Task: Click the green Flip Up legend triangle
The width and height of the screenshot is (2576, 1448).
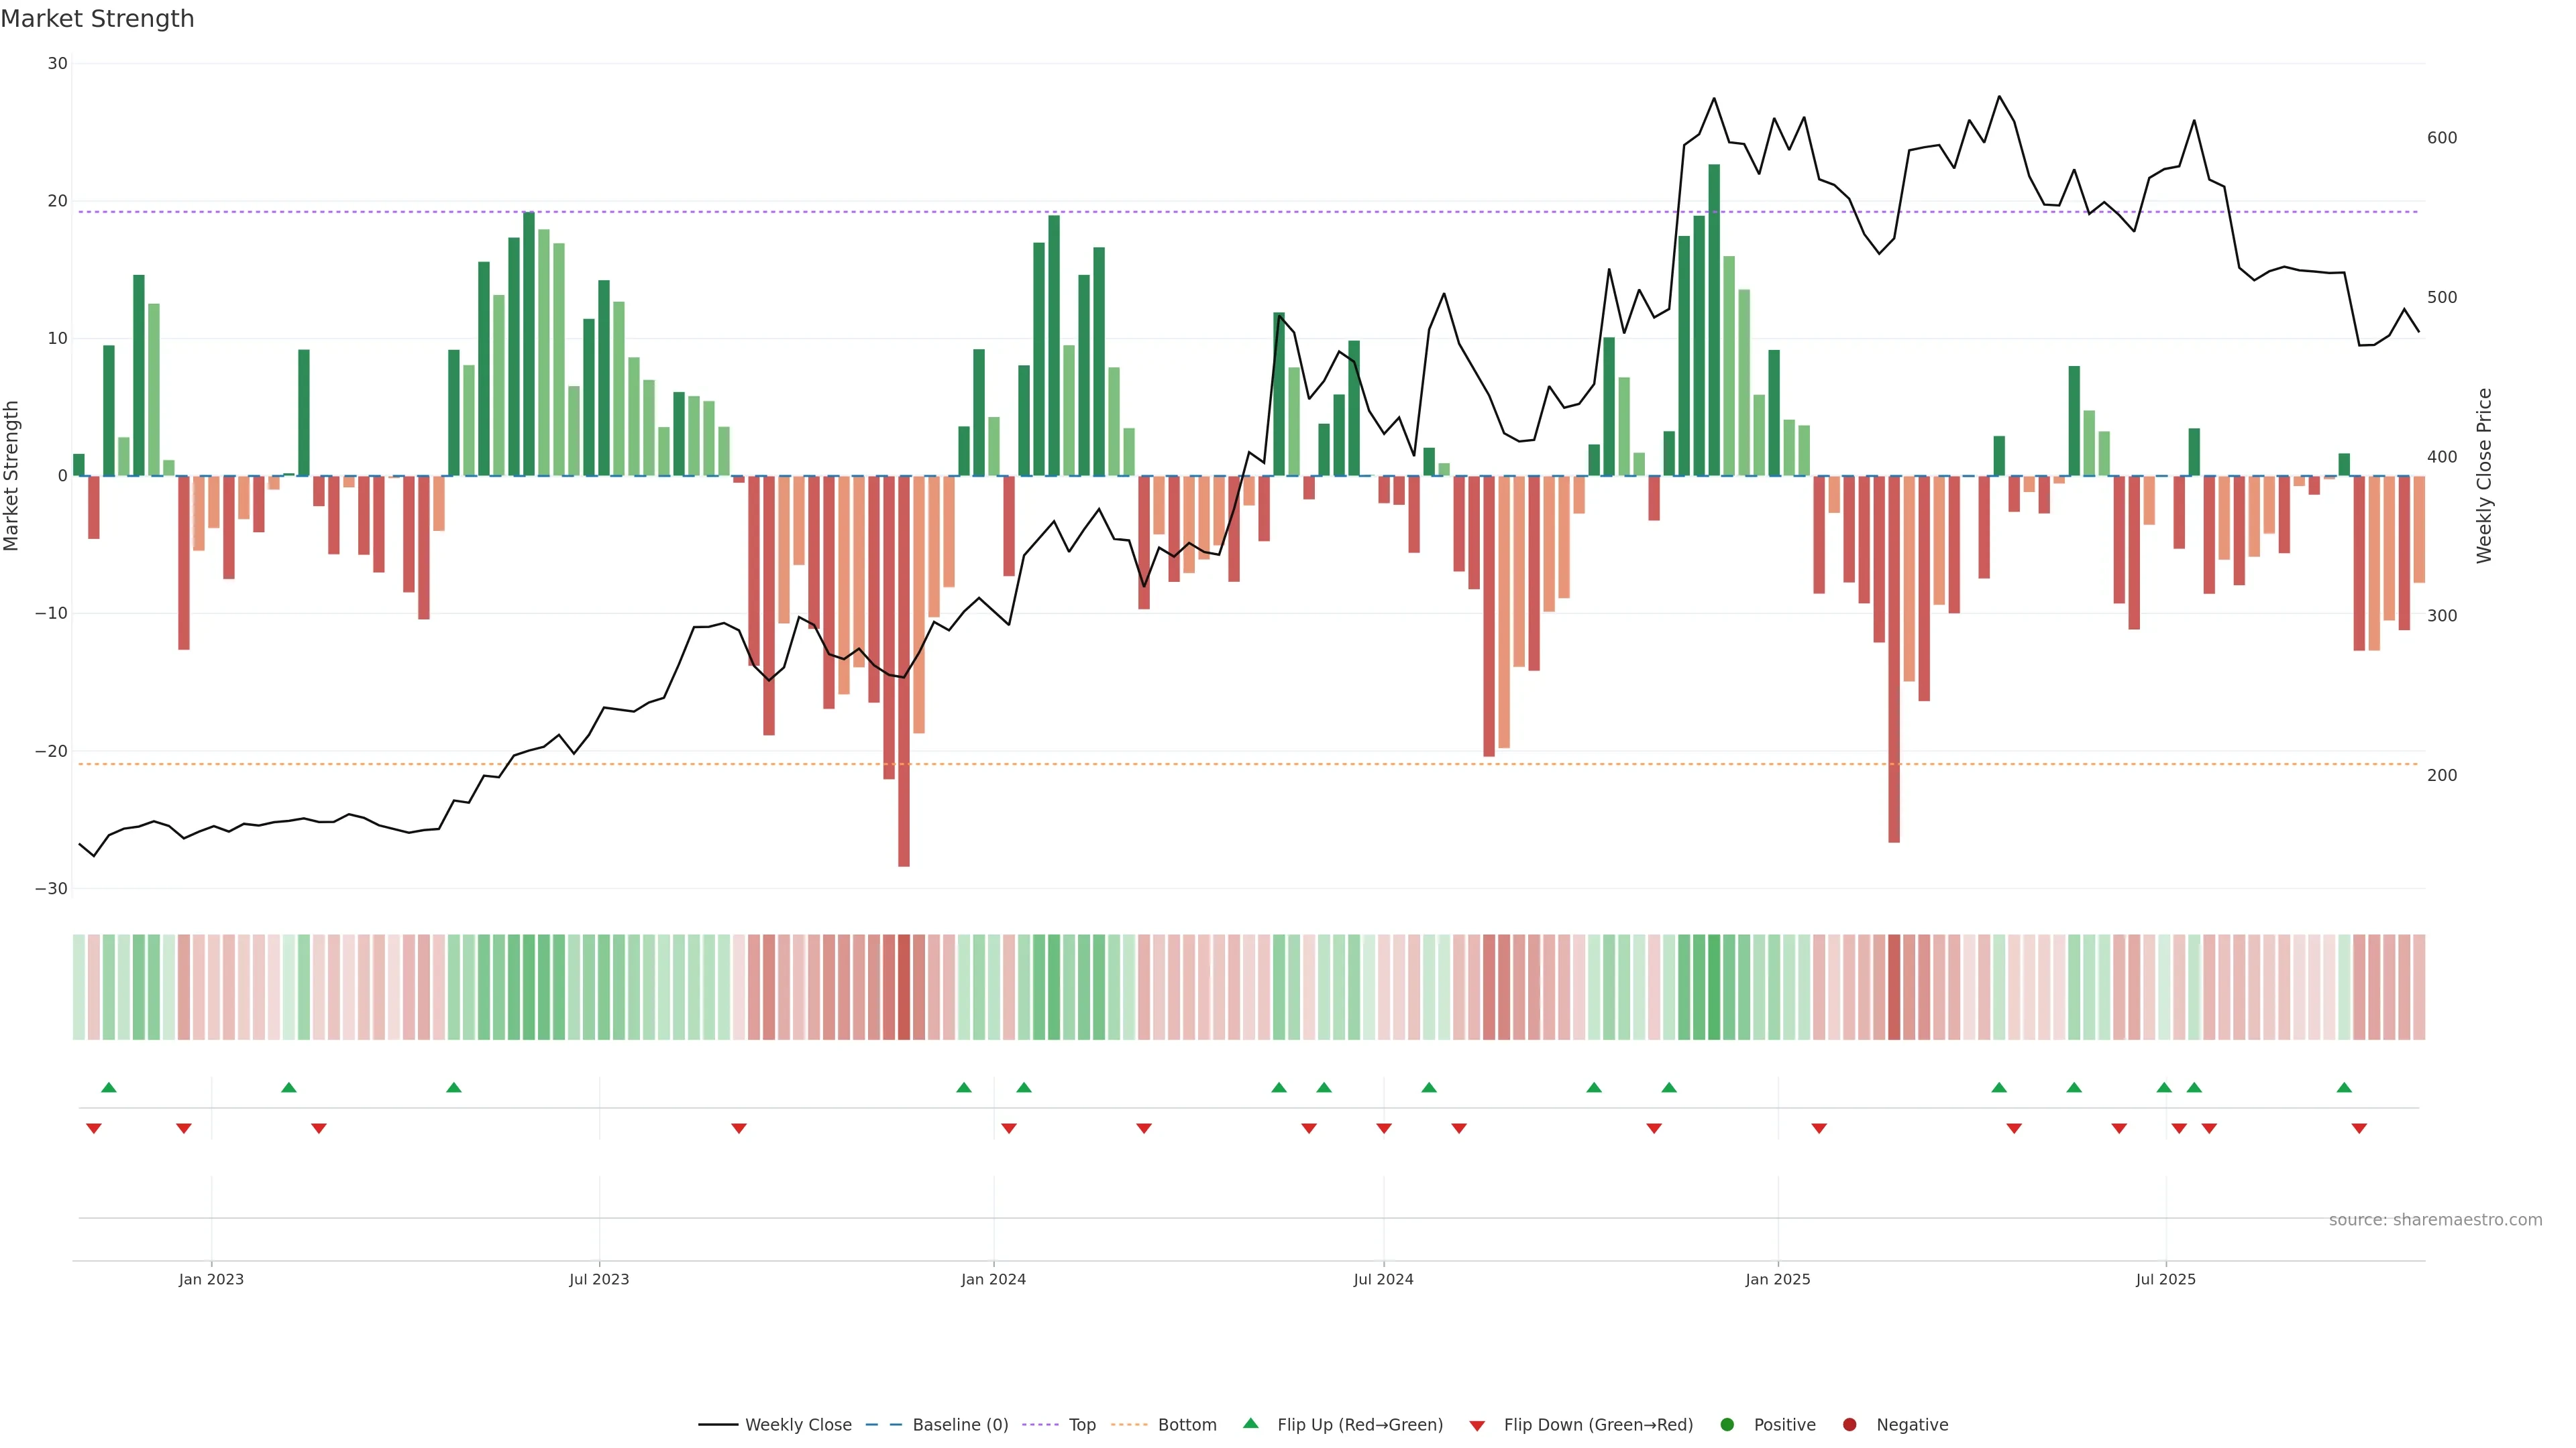Action: (x=1250, y=1424)
